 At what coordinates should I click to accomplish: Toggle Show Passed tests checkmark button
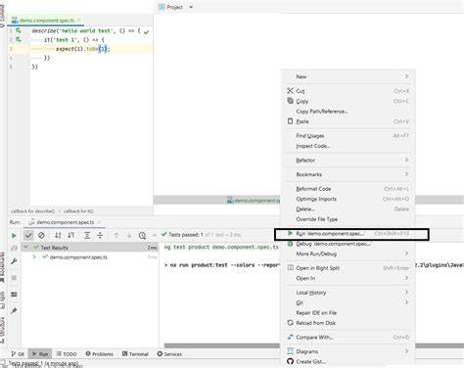pyautogui.click(x=28, y=235)
